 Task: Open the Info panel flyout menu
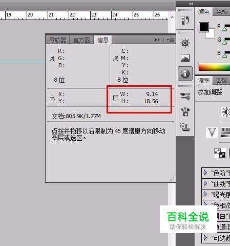pos(170,40)
